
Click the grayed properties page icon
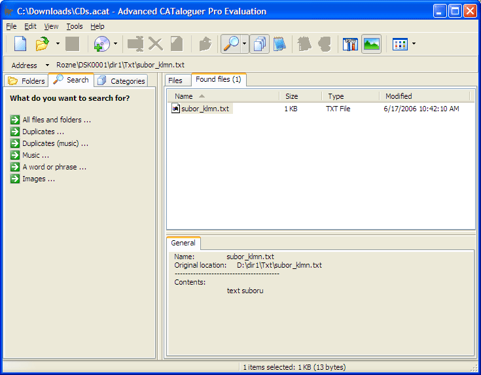[177, 44]
